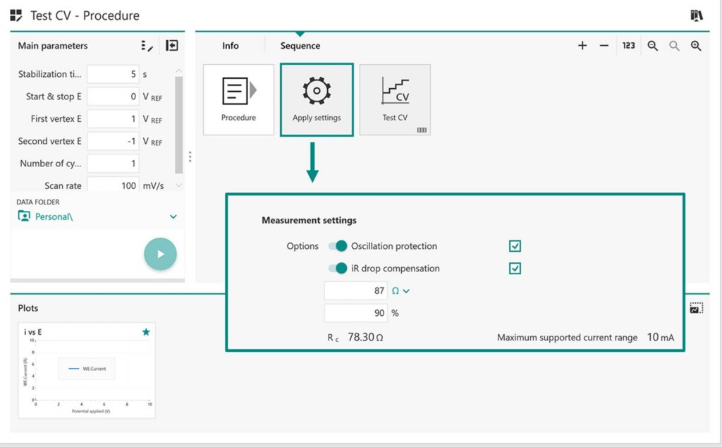
Task: Zoom in the sequence view
Action: point(696,46)
